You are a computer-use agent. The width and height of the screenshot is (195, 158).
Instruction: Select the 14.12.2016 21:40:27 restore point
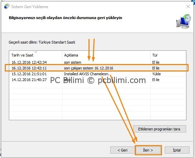coord(98,80)
